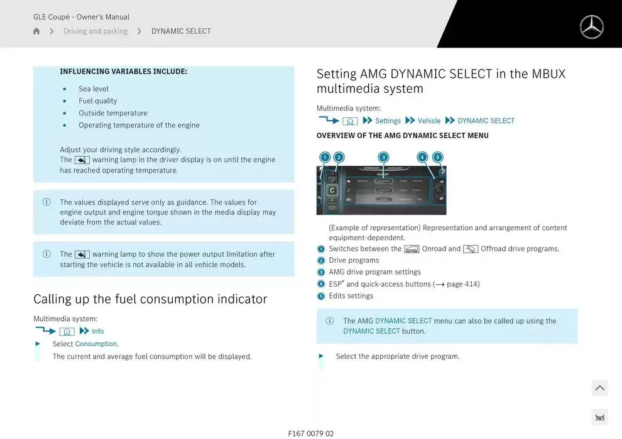The image size is (622, 439).
Task: Click double arrow before DYNAMIC SELECT path item
Action: click(450, 120)
